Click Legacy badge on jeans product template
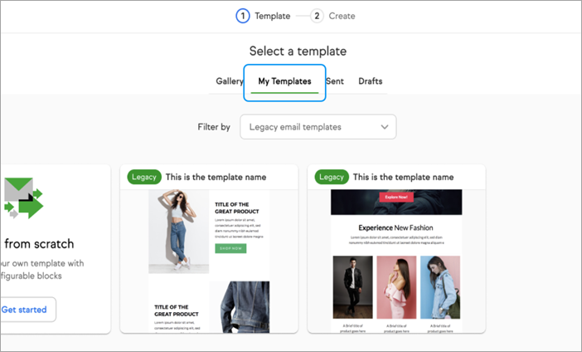Screen dimensions: 582x352 coord(144,177)
